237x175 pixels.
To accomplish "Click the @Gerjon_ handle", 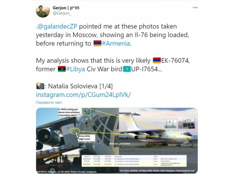I will 62,14.
